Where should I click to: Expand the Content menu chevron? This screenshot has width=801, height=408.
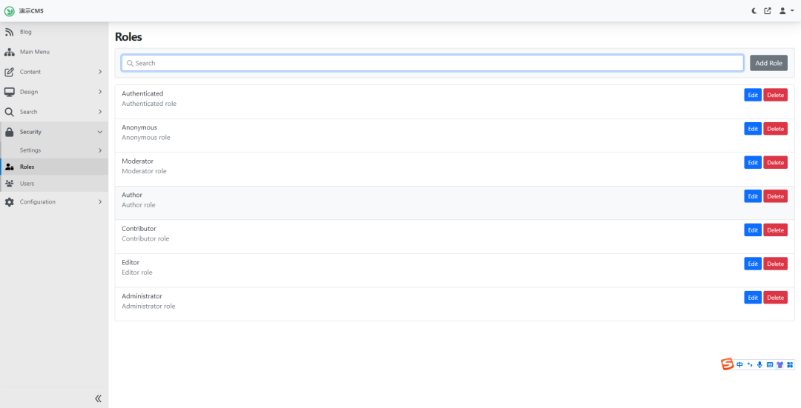[100, 72]
